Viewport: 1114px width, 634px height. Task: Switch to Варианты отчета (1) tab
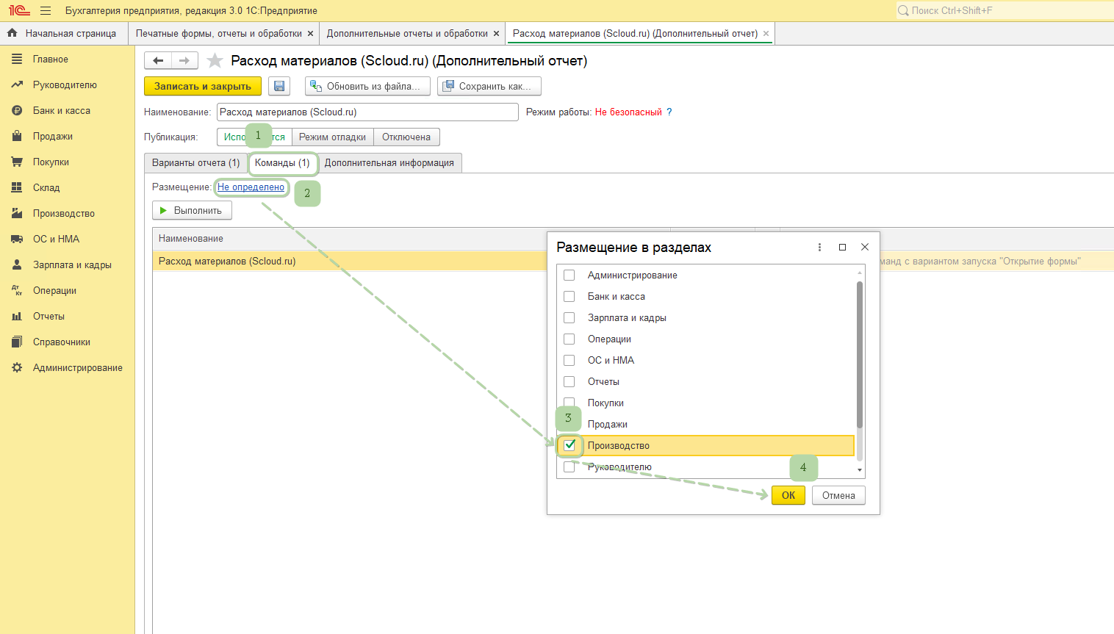tap(195, 162)
